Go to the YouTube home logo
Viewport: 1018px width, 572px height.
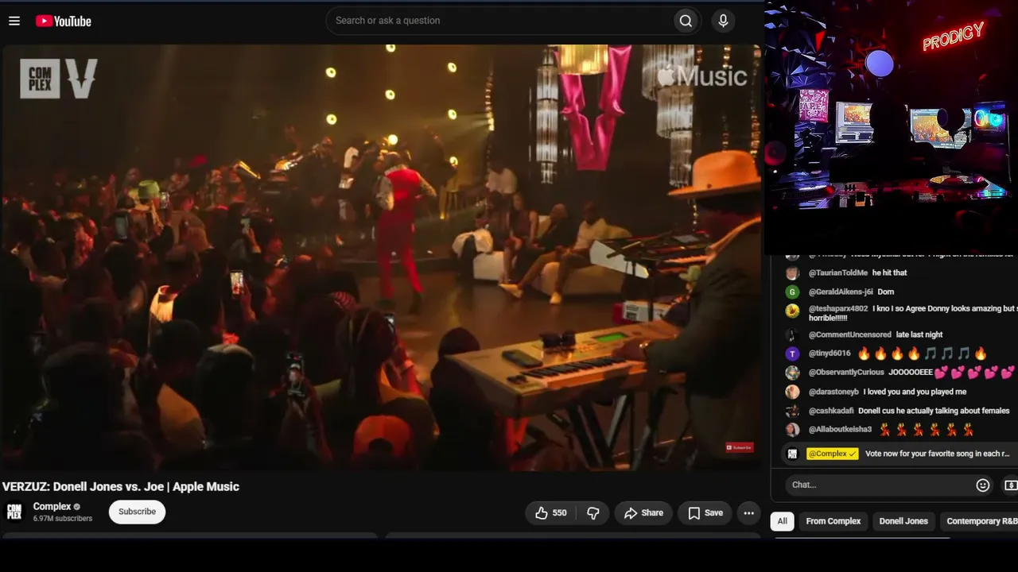[64, 21]
